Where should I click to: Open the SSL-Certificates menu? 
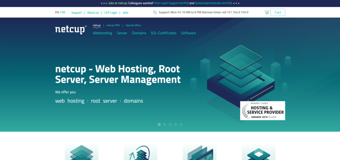163,33
